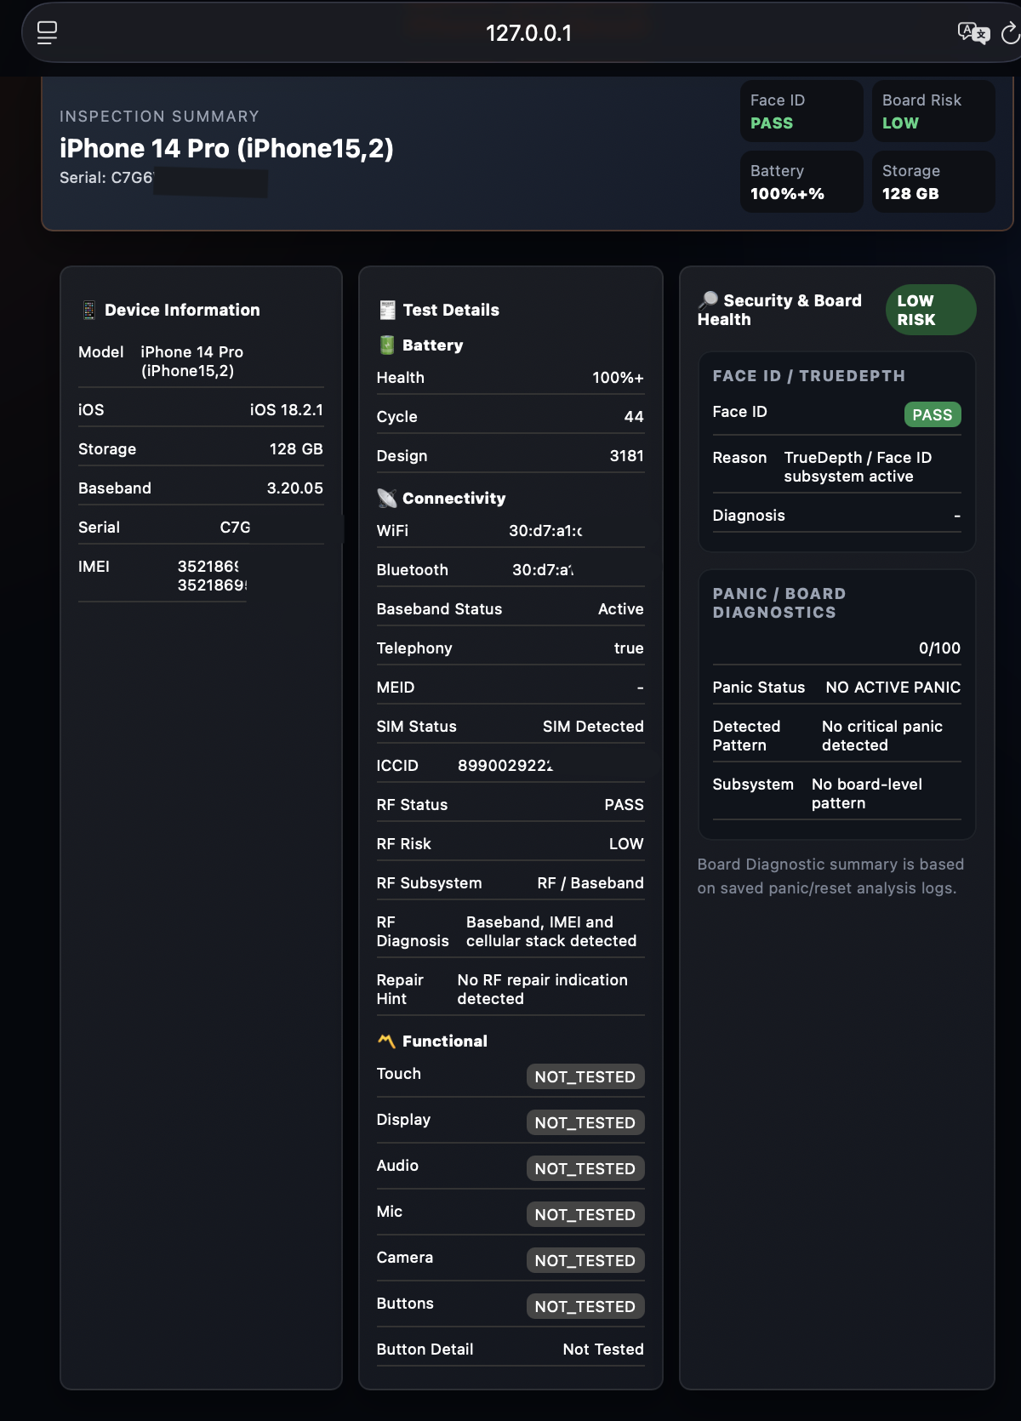The width and height of the screenshot is (1021, 1421).
Task: Click the IMEI row label
Action: pyautogui.click(x=94, y=566)
